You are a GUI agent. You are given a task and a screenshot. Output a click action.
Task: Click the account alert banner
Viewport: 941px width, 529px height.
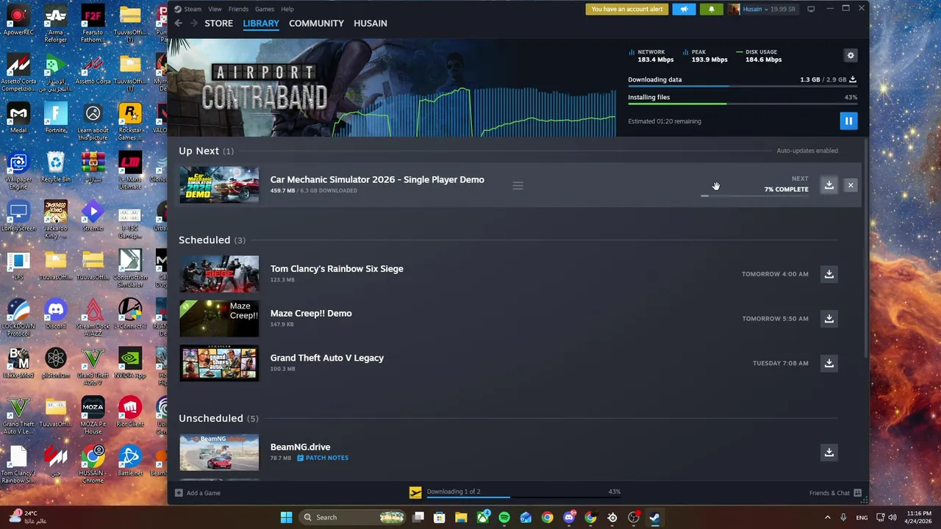coord(627,9)
